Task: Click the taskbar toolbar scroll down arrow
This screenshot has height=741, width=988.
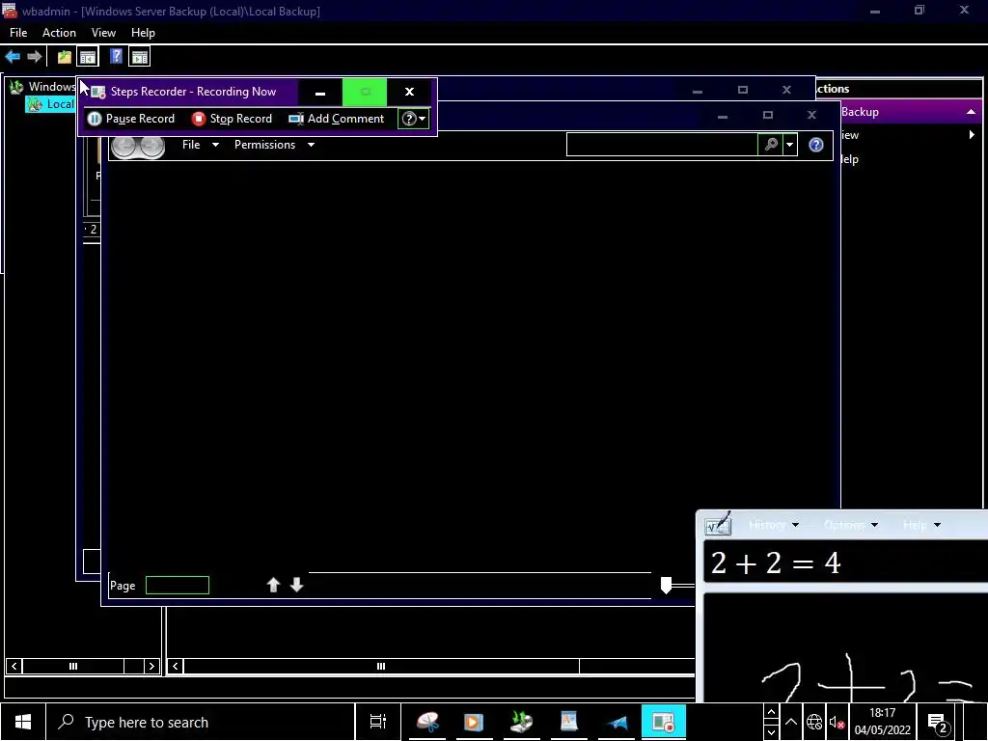Action: pyautogui.click(x=771, y=732)
